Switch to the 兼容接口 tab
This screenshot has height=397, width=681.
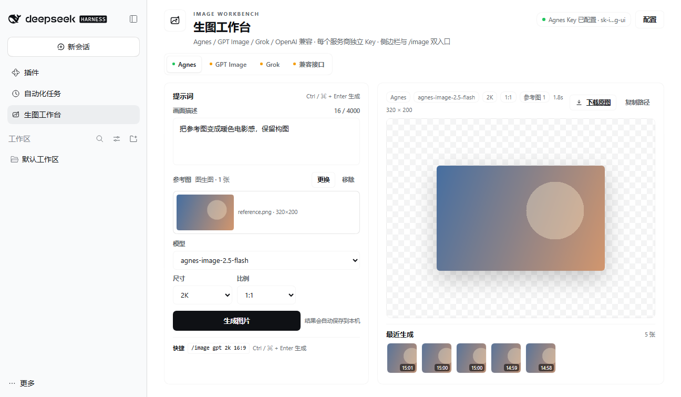click(309, 65)
